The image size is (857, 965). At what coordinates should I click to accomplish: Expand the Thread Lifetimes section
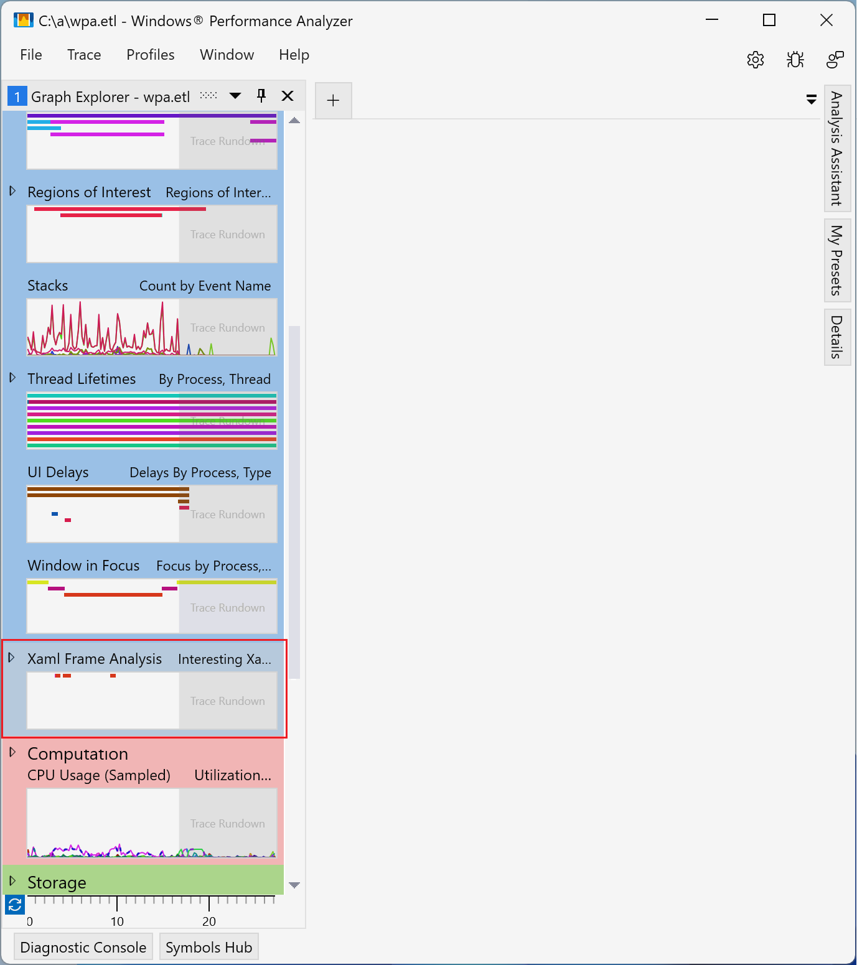(x=12, y=376)
